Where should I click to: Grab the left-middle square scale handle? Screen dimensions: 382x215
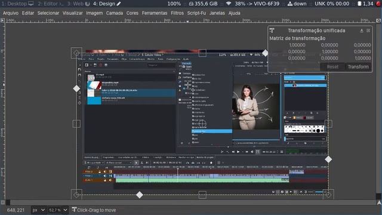tap(76, 124)
